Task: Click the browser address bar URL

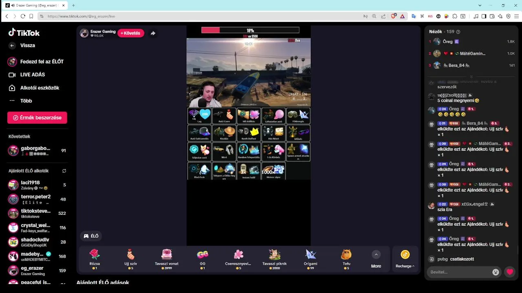Action: pyautogui.click(x=81, y=16)
